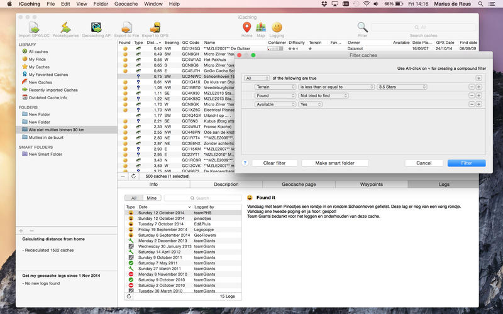The width and height of the screenshot is (503, 314).
Task: Click Export to File icon
Action: [x=127, y=28]
